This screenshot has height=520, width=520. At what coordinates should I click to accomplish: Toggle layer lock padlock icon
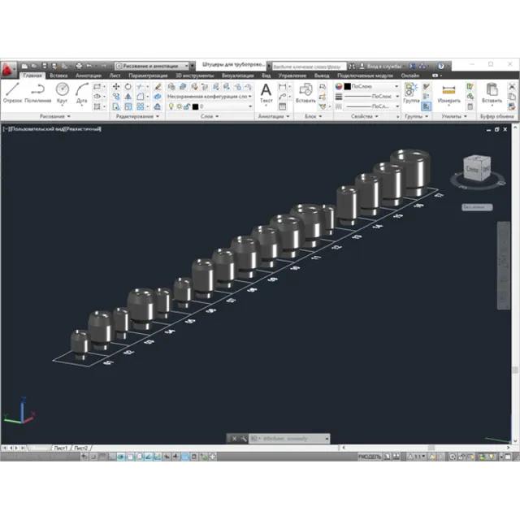[187, 106]
